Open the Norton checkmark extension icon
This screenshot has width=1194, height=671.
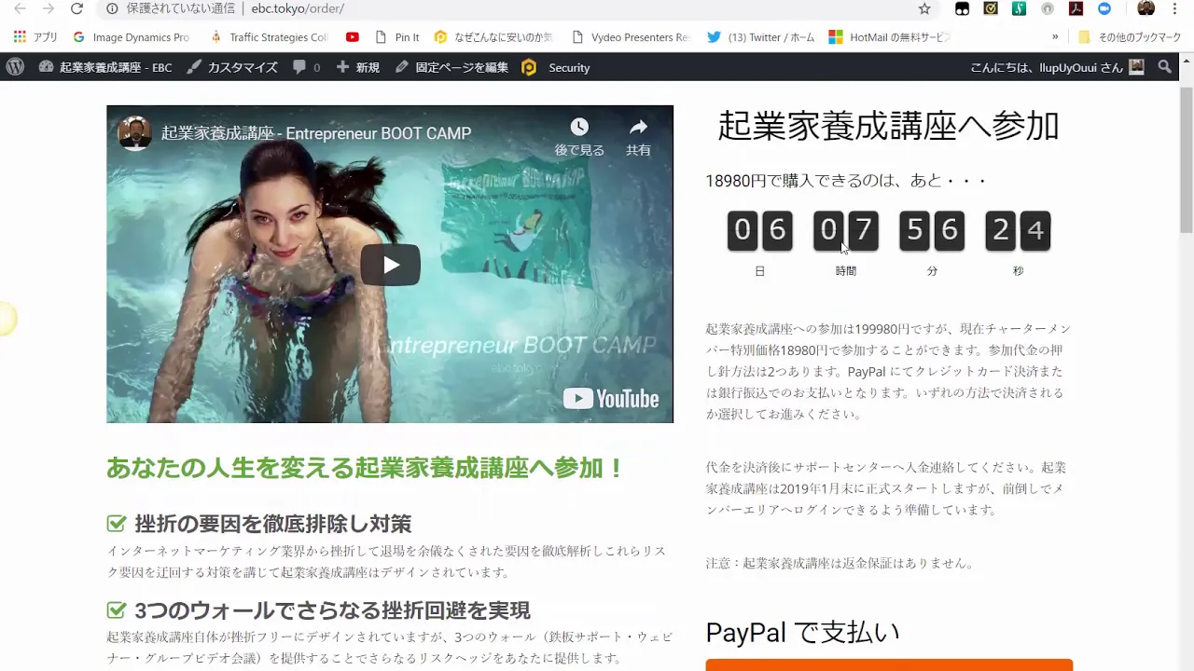point(991,9)
